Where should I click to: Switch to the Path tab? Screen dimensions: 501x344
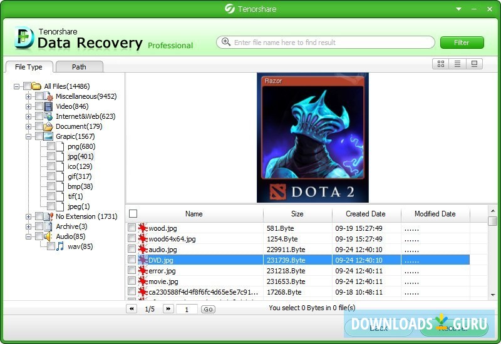[x=80, y=67]
